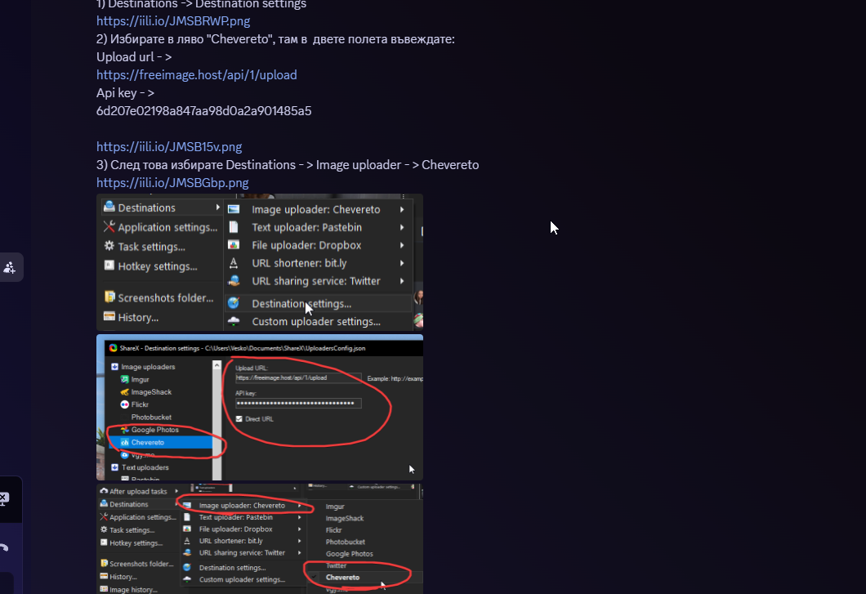Screen dimensions: 866x594
Task: Open the freeimage.host upload API link
Action: 197,74
